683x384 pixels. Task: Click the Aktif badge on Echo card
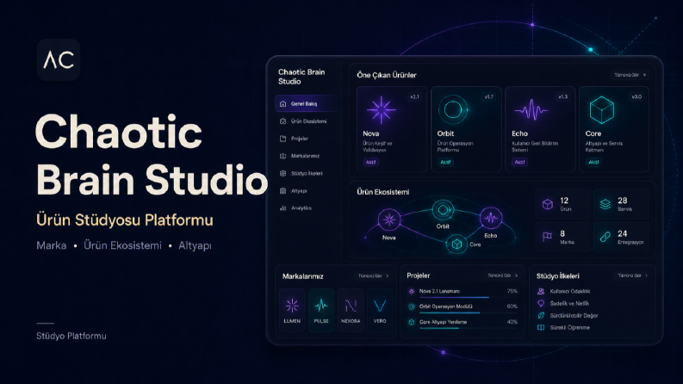519,162
